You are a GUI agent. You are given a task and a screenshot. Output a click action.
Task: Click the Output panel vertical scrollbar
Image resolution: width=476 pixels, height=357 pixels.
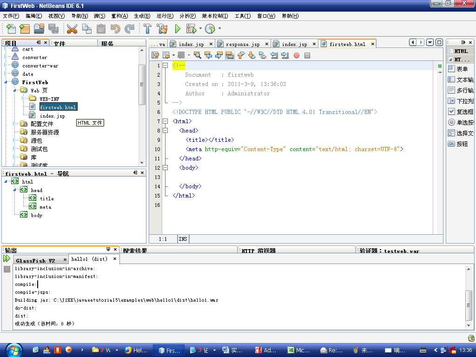tap(469, 305)
